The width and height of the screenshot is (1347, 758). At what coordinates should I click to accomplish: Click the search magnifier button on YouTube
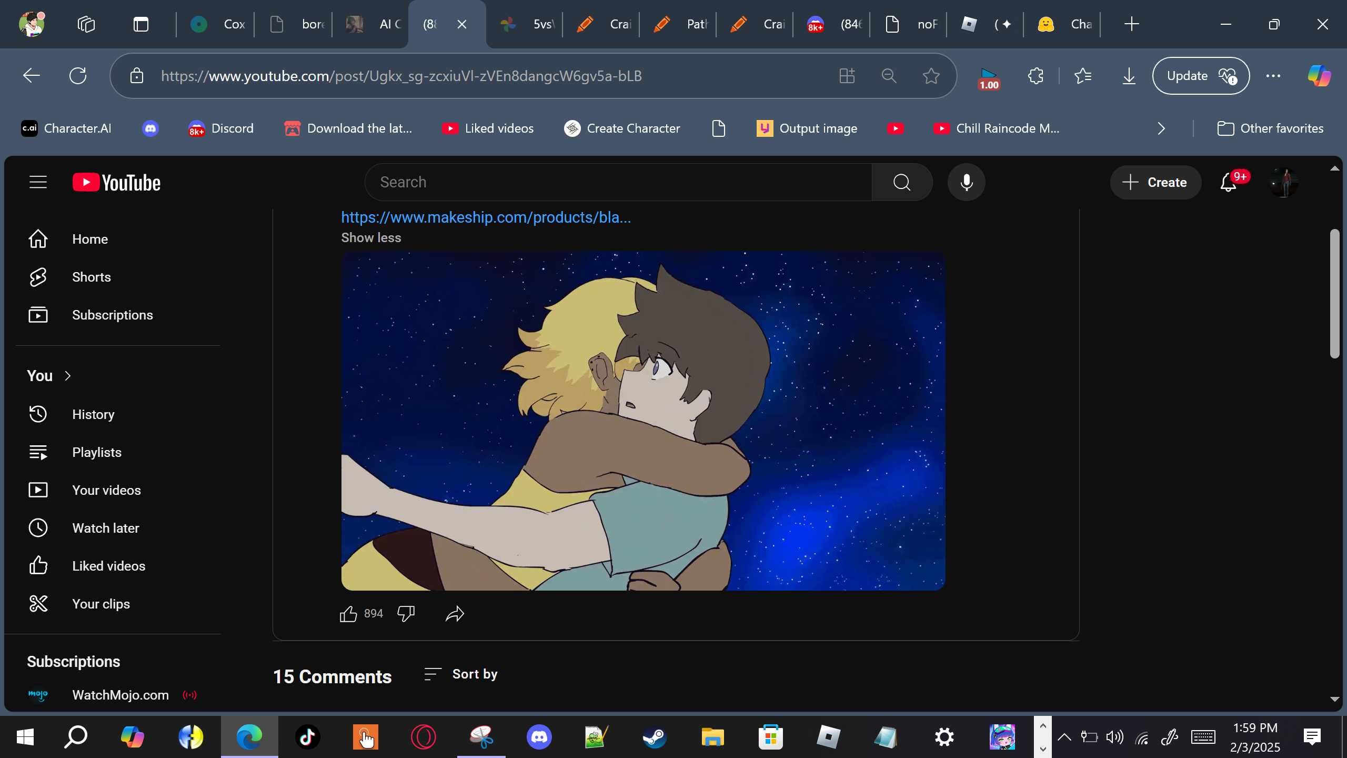(x=902, y=182)
